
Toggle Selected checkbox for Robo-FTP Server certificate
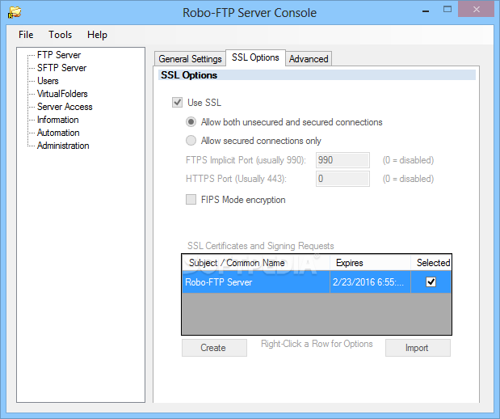coord(431,282)
